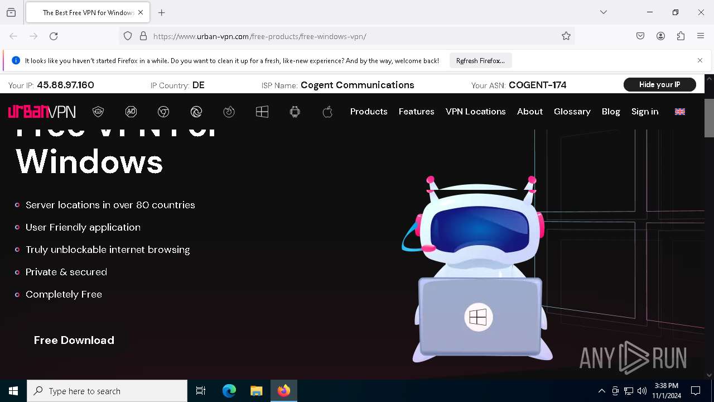Click the IP address 45.88.97.160
The height and width of the screenshot is (402, 714).
(x=65, y=85)
